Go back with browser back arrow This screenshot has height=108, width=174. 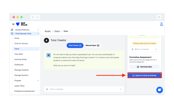(x=33, y=17)
